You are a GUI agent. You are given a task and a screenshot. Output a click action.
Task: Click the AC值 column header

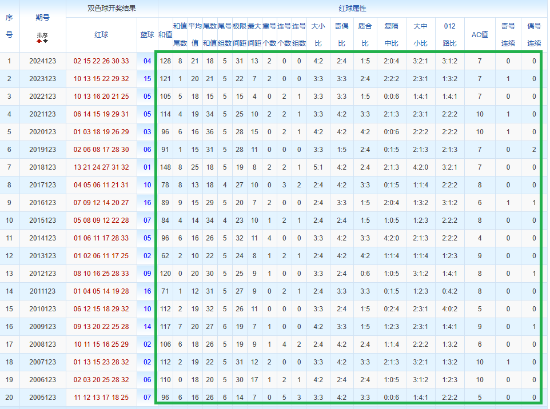tap(479, 35)
